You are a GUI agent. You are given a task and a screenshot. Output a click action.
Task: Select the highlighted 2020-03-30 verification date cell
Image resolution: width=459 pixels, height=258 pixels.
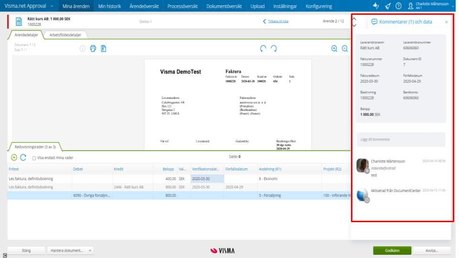(x=207, y=179)
